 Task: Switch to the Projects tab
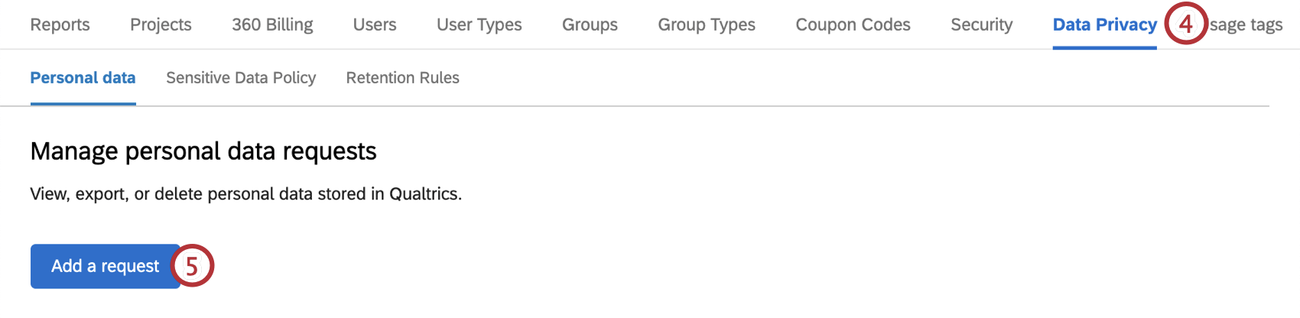(x=161, y=24)
